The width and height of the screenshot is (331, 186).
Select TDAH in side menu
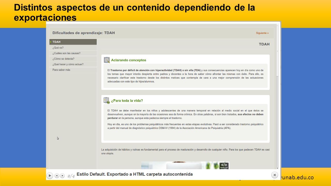(73, 42)
